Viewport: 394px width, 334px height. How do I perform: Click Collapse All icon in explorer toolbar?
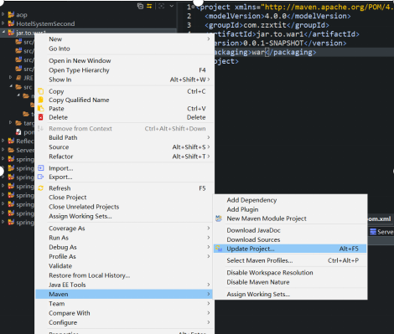[x=140, y=6]
